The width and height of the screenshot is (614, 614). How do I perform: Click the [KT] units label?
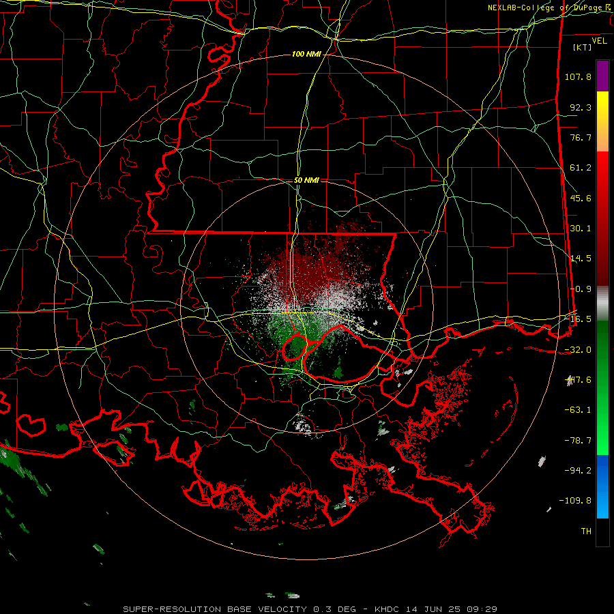582,47
